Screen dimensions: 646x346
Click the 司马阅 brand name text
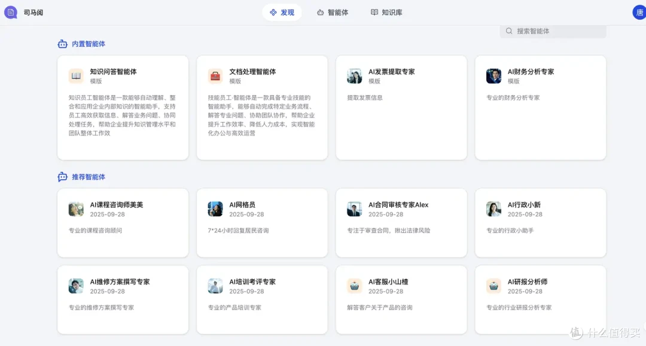pyautogui.click(x=33, y=13)
